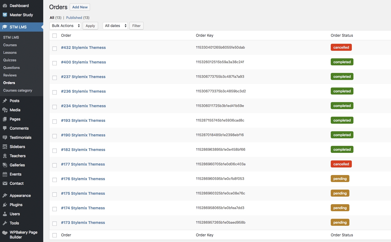Open the Bulk Actions dropdown
391x242 pixels.
coord(66,26)
